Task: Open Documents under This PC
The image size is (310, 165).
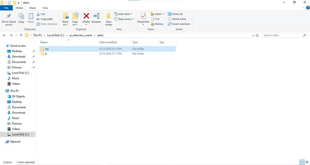Action: pos(19,107)
